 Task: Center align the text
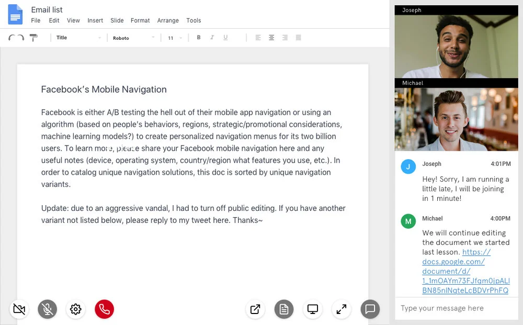(271, 38)
